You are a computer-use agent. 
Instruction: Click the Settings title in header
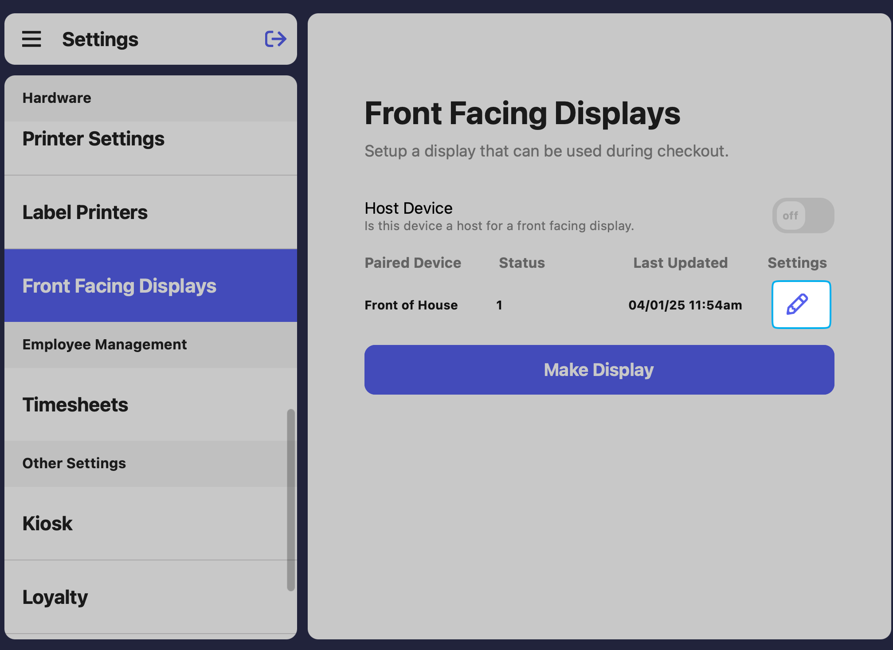pyautogui.click(x=100, y=39)
